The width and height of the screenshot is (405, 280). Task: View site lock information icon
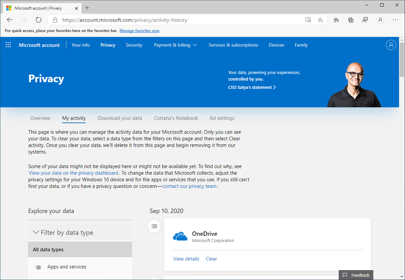pos(55,20)
